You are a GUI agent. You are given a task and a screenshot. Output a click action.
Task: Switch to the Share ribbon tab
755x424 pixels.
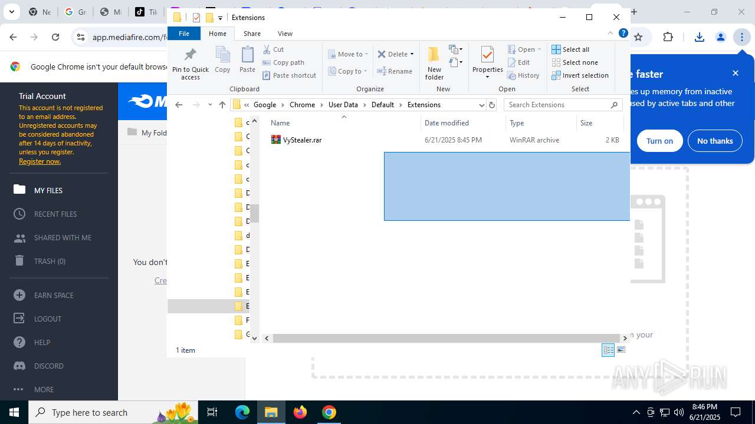(x=252, y=34)
